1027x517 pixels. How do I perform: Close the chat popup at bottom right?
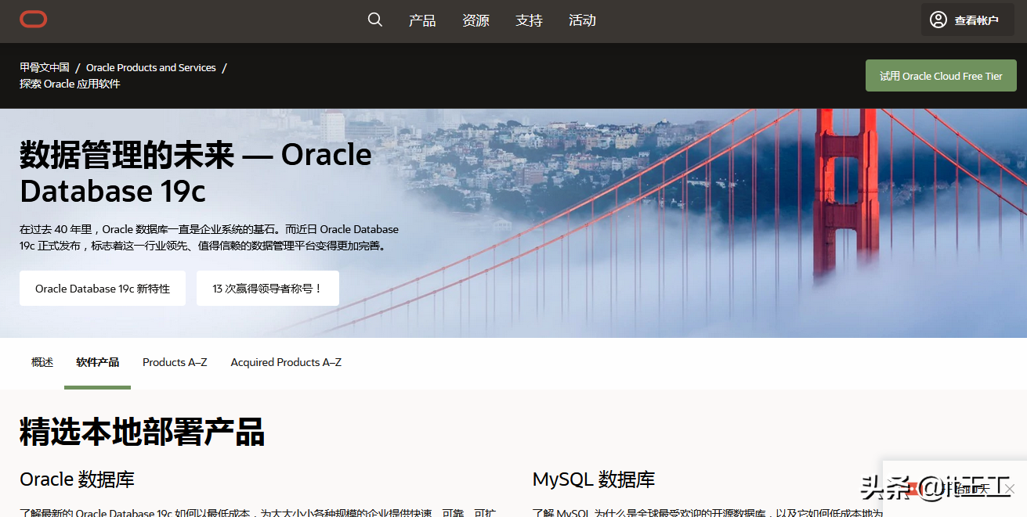[x=1010, y=489]
